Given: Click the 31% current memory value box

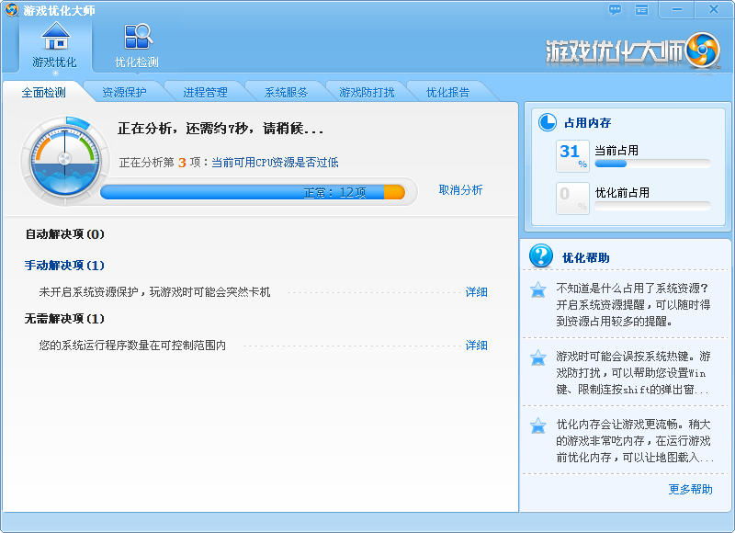Looking at the screenshot, I should [x=572, y=156].
